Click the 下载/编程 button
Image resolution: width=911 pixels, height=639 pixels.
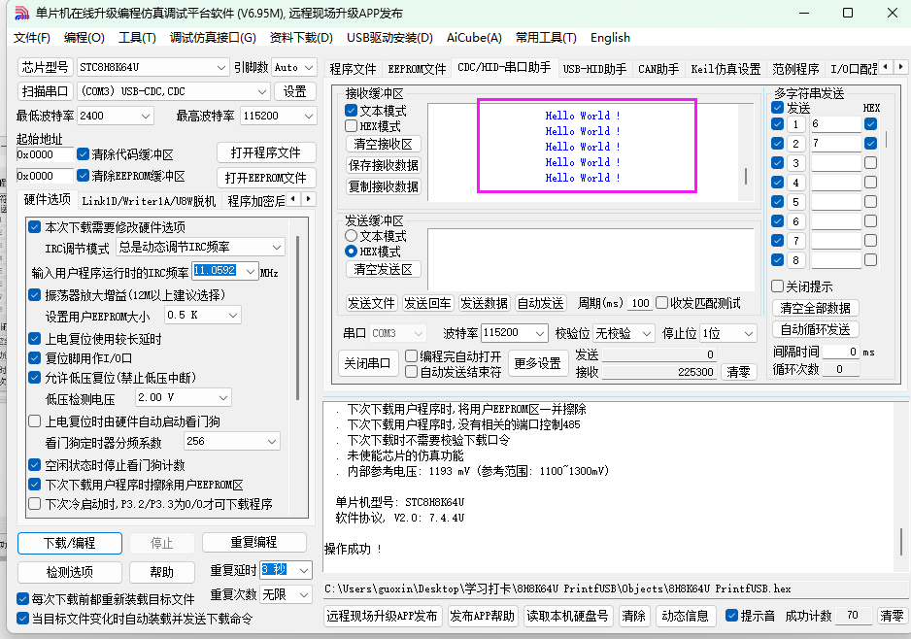pos(70,543)
